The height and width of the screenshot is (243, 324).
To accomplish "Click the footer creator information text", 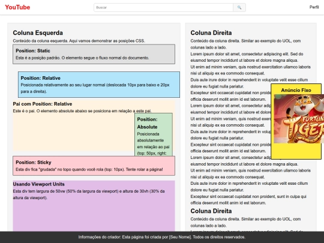I will click(162, 237).
